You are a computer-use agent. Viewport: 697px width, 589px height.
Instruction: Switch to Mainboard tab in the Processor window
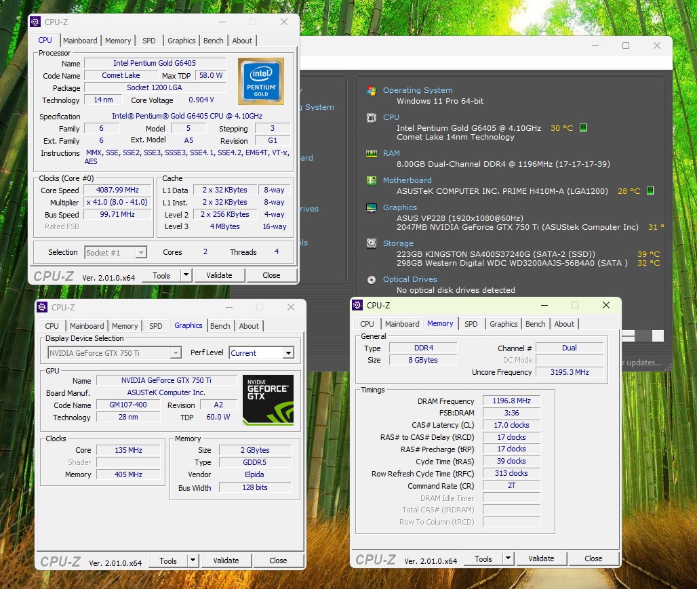[x=80, y=41]
